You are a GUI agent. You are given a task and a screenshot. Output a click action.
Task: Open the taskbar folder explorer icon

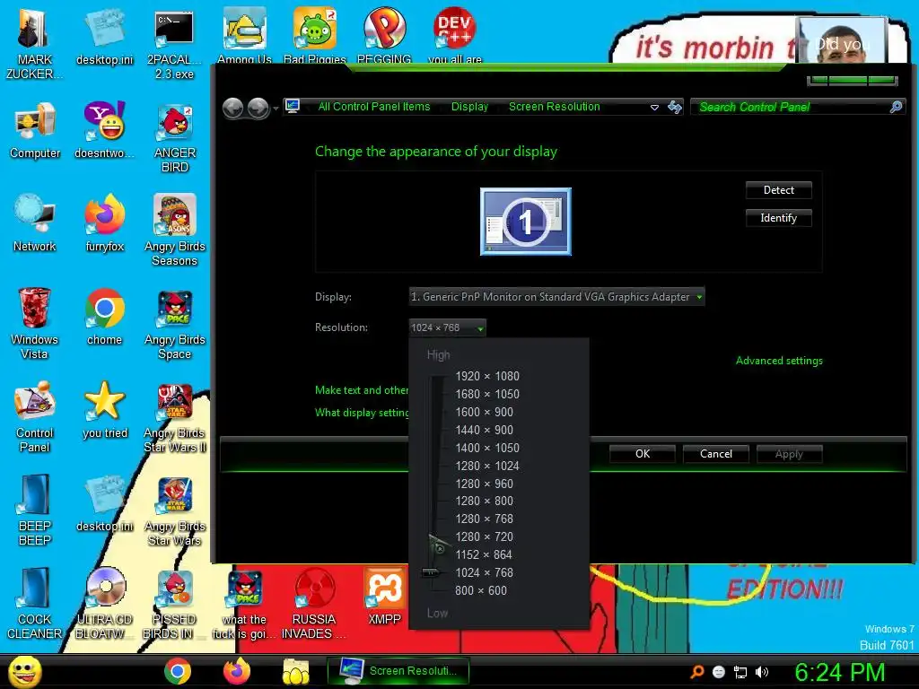click(296, 671)
